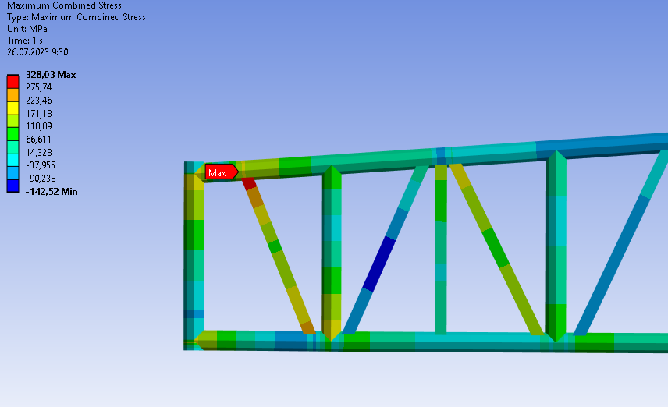This screenshot has width=668, height=407.
Task: Click the legend value 328,03 Max
Action: [x=51, y=75]
